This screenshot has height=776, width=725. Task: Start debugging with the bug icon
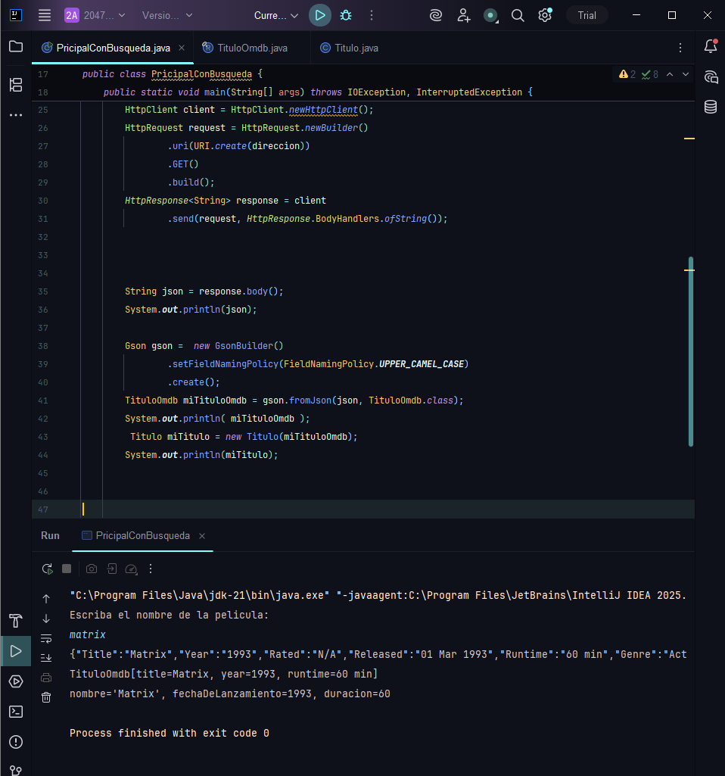pyautogui.click(x=346, y=15)
